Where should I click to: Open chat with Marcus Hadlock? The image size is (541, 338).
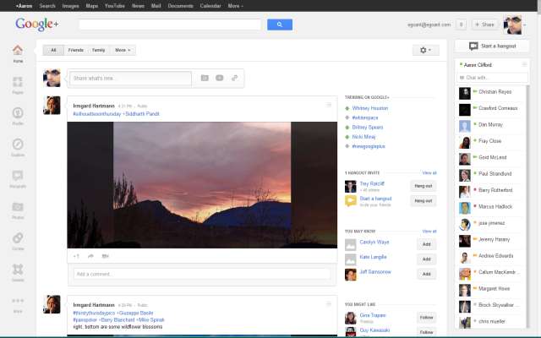(490, 206)
